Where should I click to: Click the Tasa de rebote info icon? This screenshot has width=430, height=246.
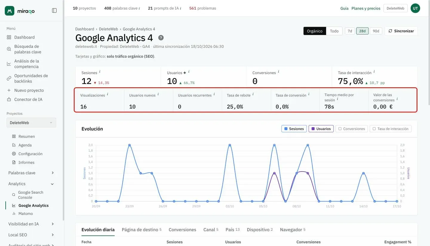coord(253,94)
